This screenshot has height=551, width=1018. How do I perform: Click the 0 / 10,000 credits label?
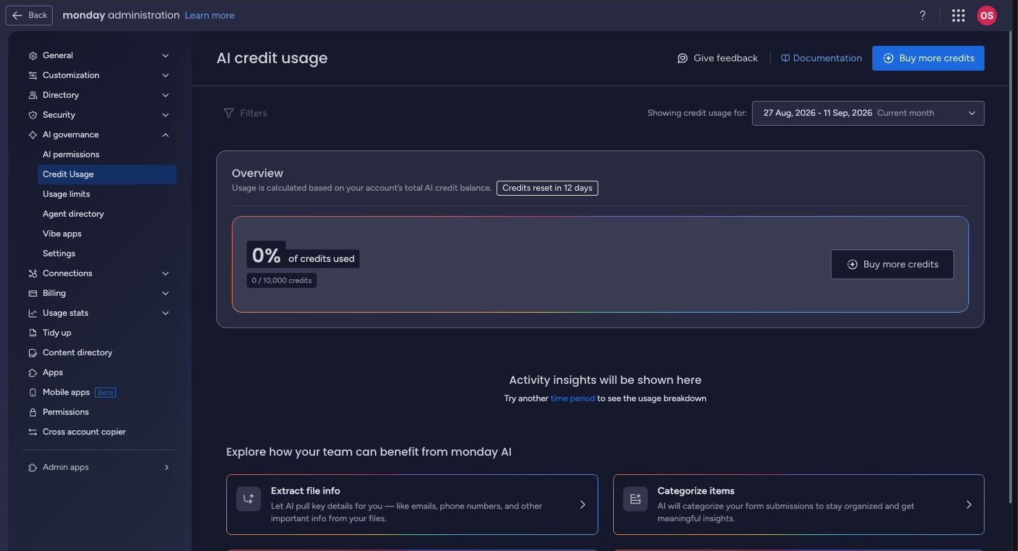pos(281,280)
